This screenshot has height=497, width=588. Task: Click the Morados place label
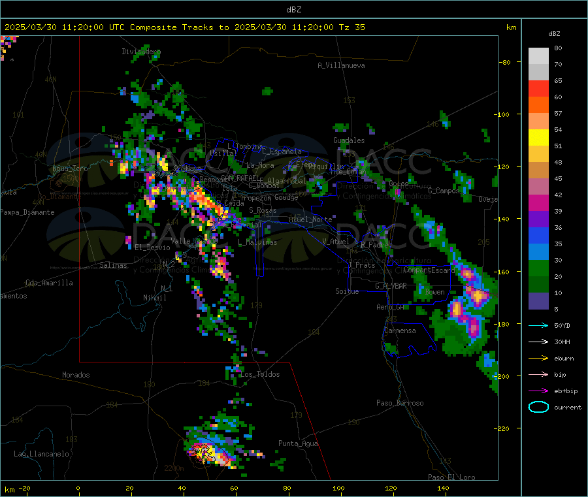coord(76,375)
